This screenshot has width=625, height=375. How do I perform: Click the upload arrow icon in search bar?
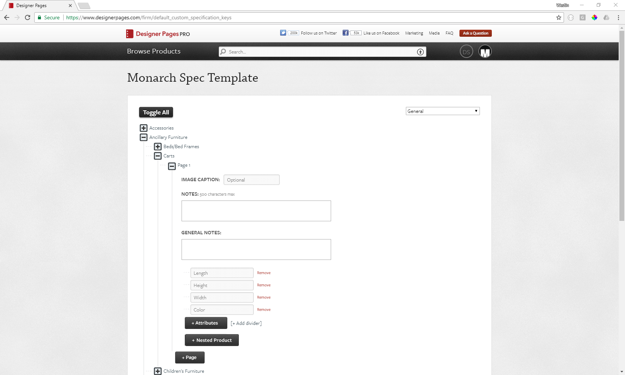[420, 52]
